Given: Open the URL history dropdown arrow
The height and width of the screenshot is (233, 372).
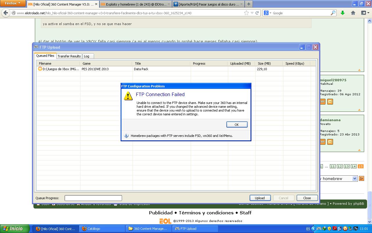Looking at the screenshot, I should 252,13.
